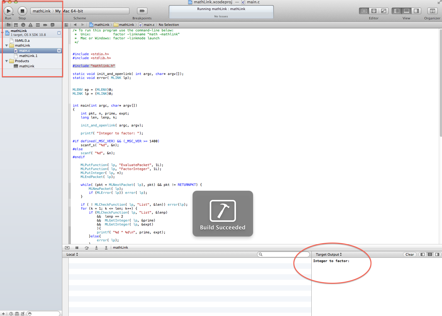Viewport: 442px width, 316px height.
Task: Click mathLink process in debug bar
Action: (x=120, y=247)
